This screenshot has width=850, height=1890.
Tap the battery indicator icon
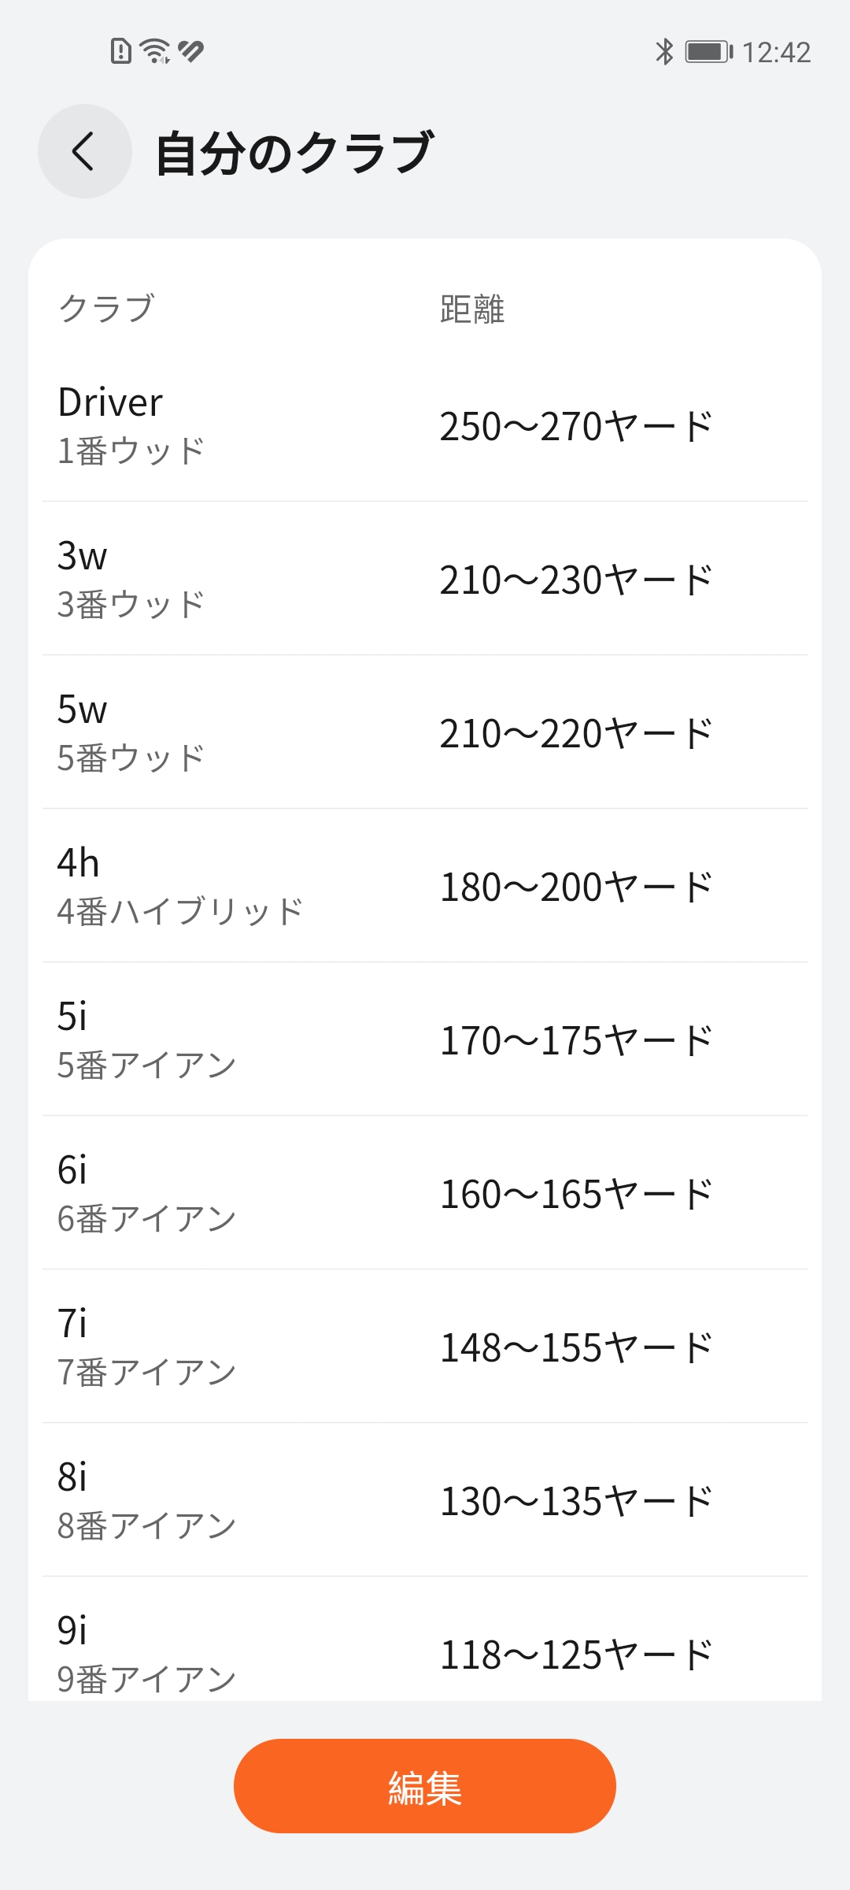708,52
